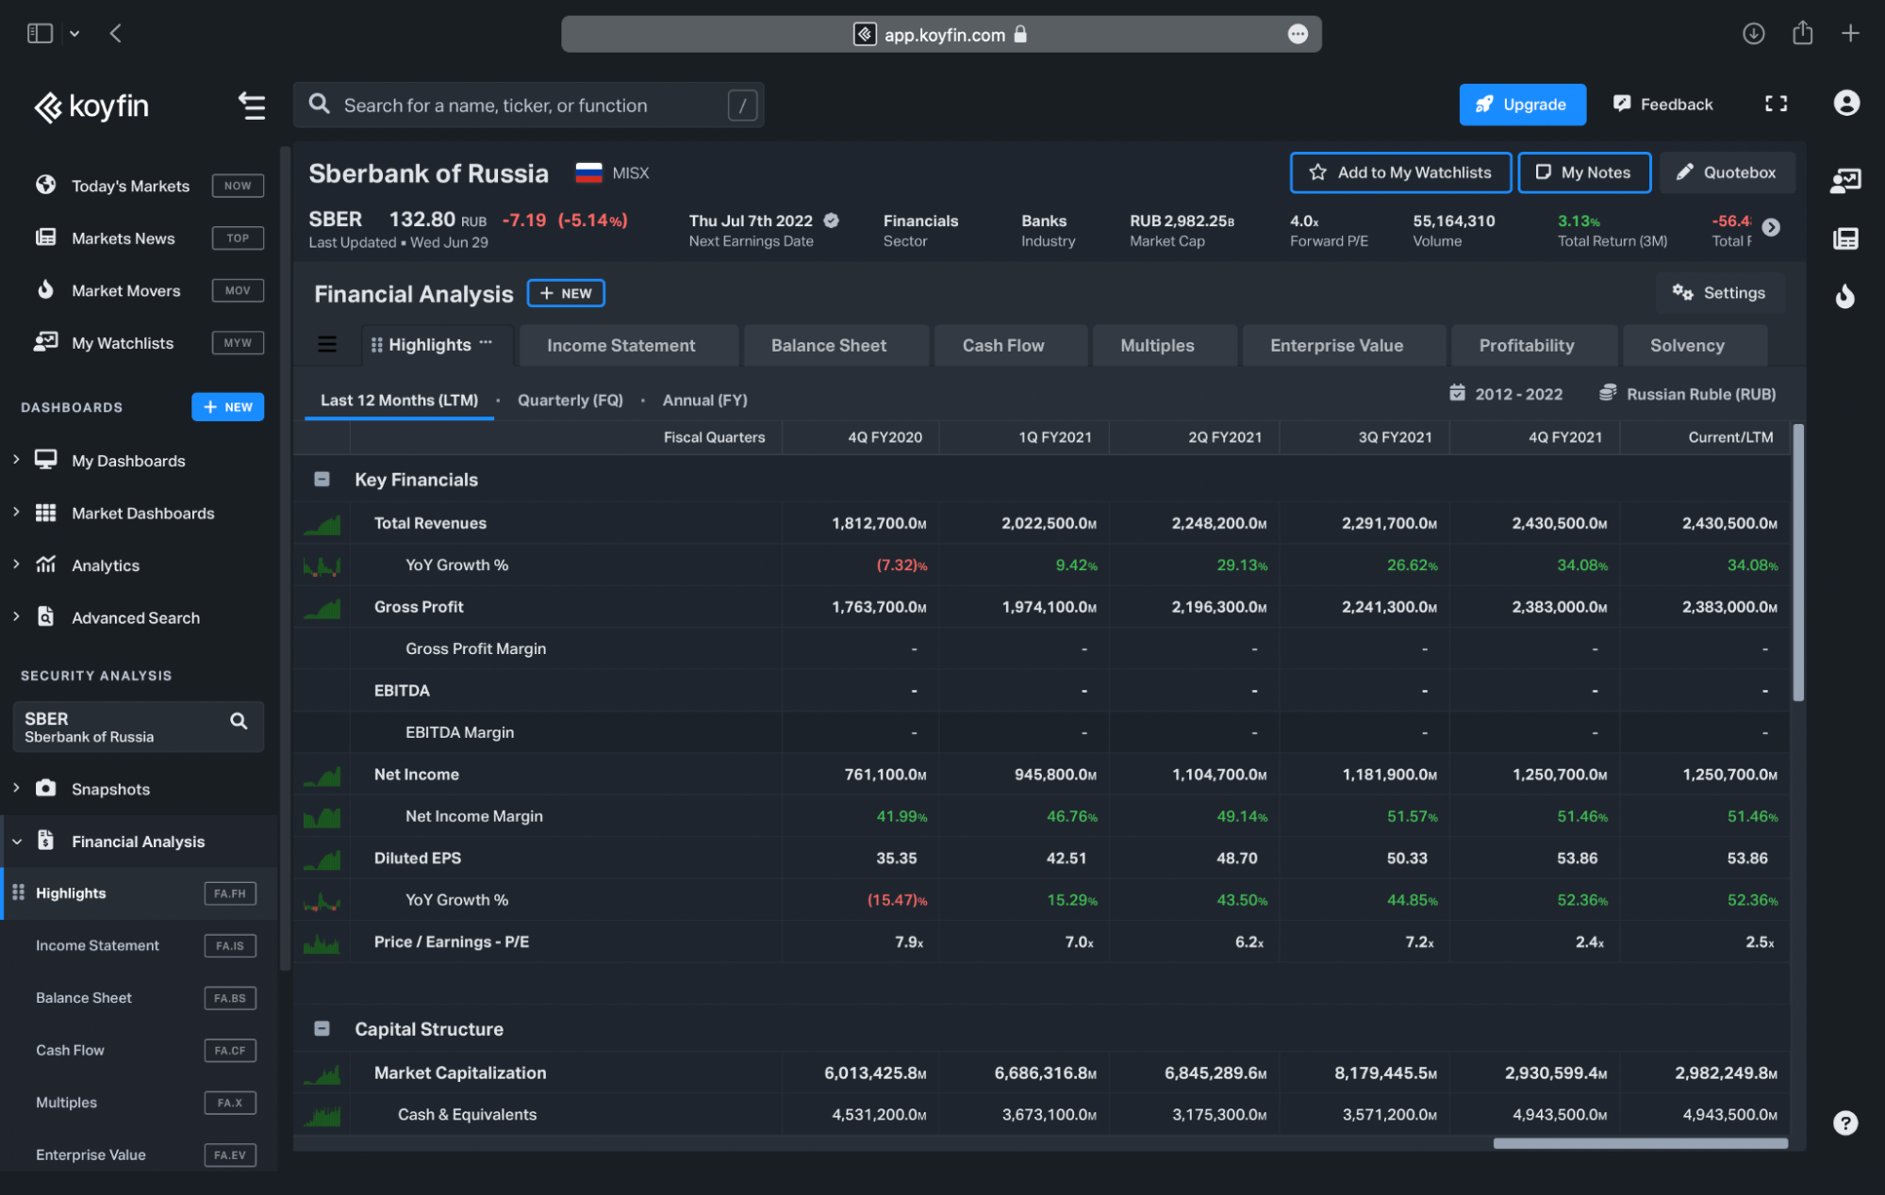Viewport: 1885px width, 1195px height.
Task: Expand Analytics section
Action: pos(16,564)
